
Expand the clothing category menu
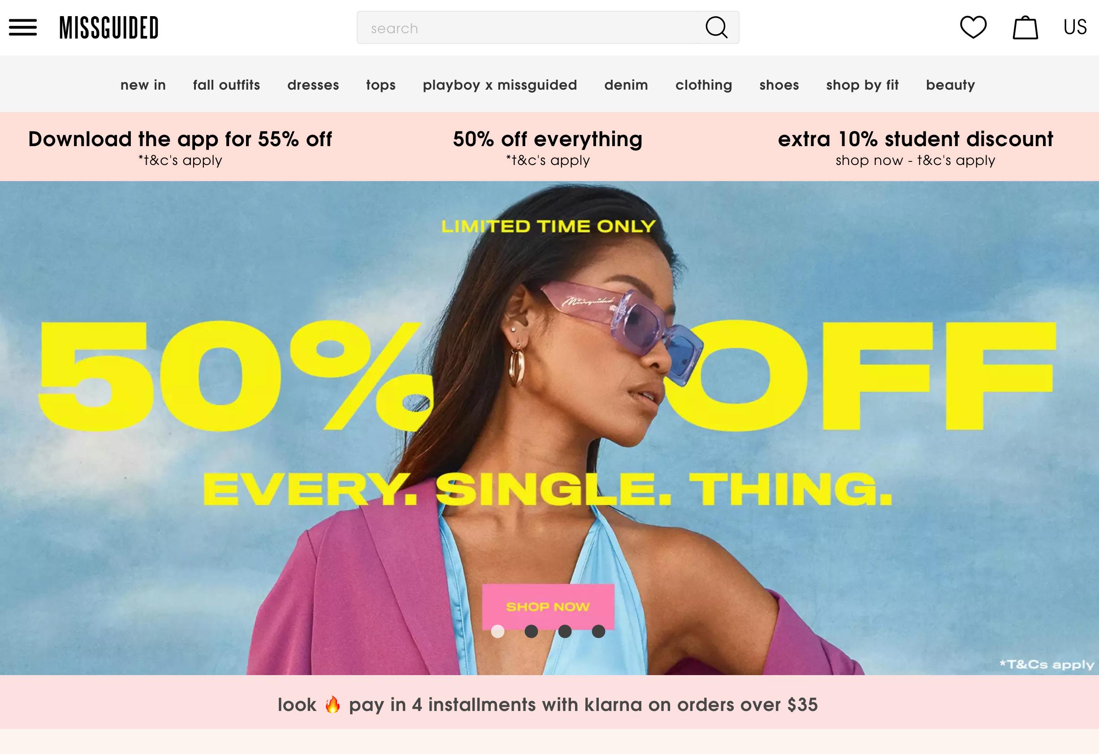(704, 85)
